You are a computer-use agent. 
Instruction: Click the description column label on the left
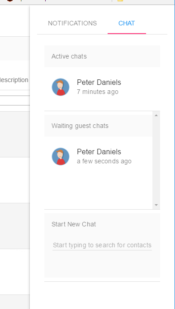point(14,80)
